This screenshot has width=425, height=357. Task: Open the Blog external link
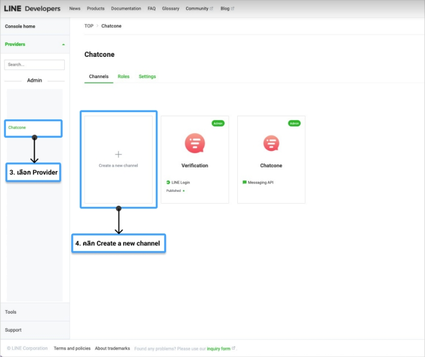(x=225, y=8)
